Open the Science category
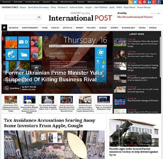This screenshot has height=159, width=163. point(103,28)
